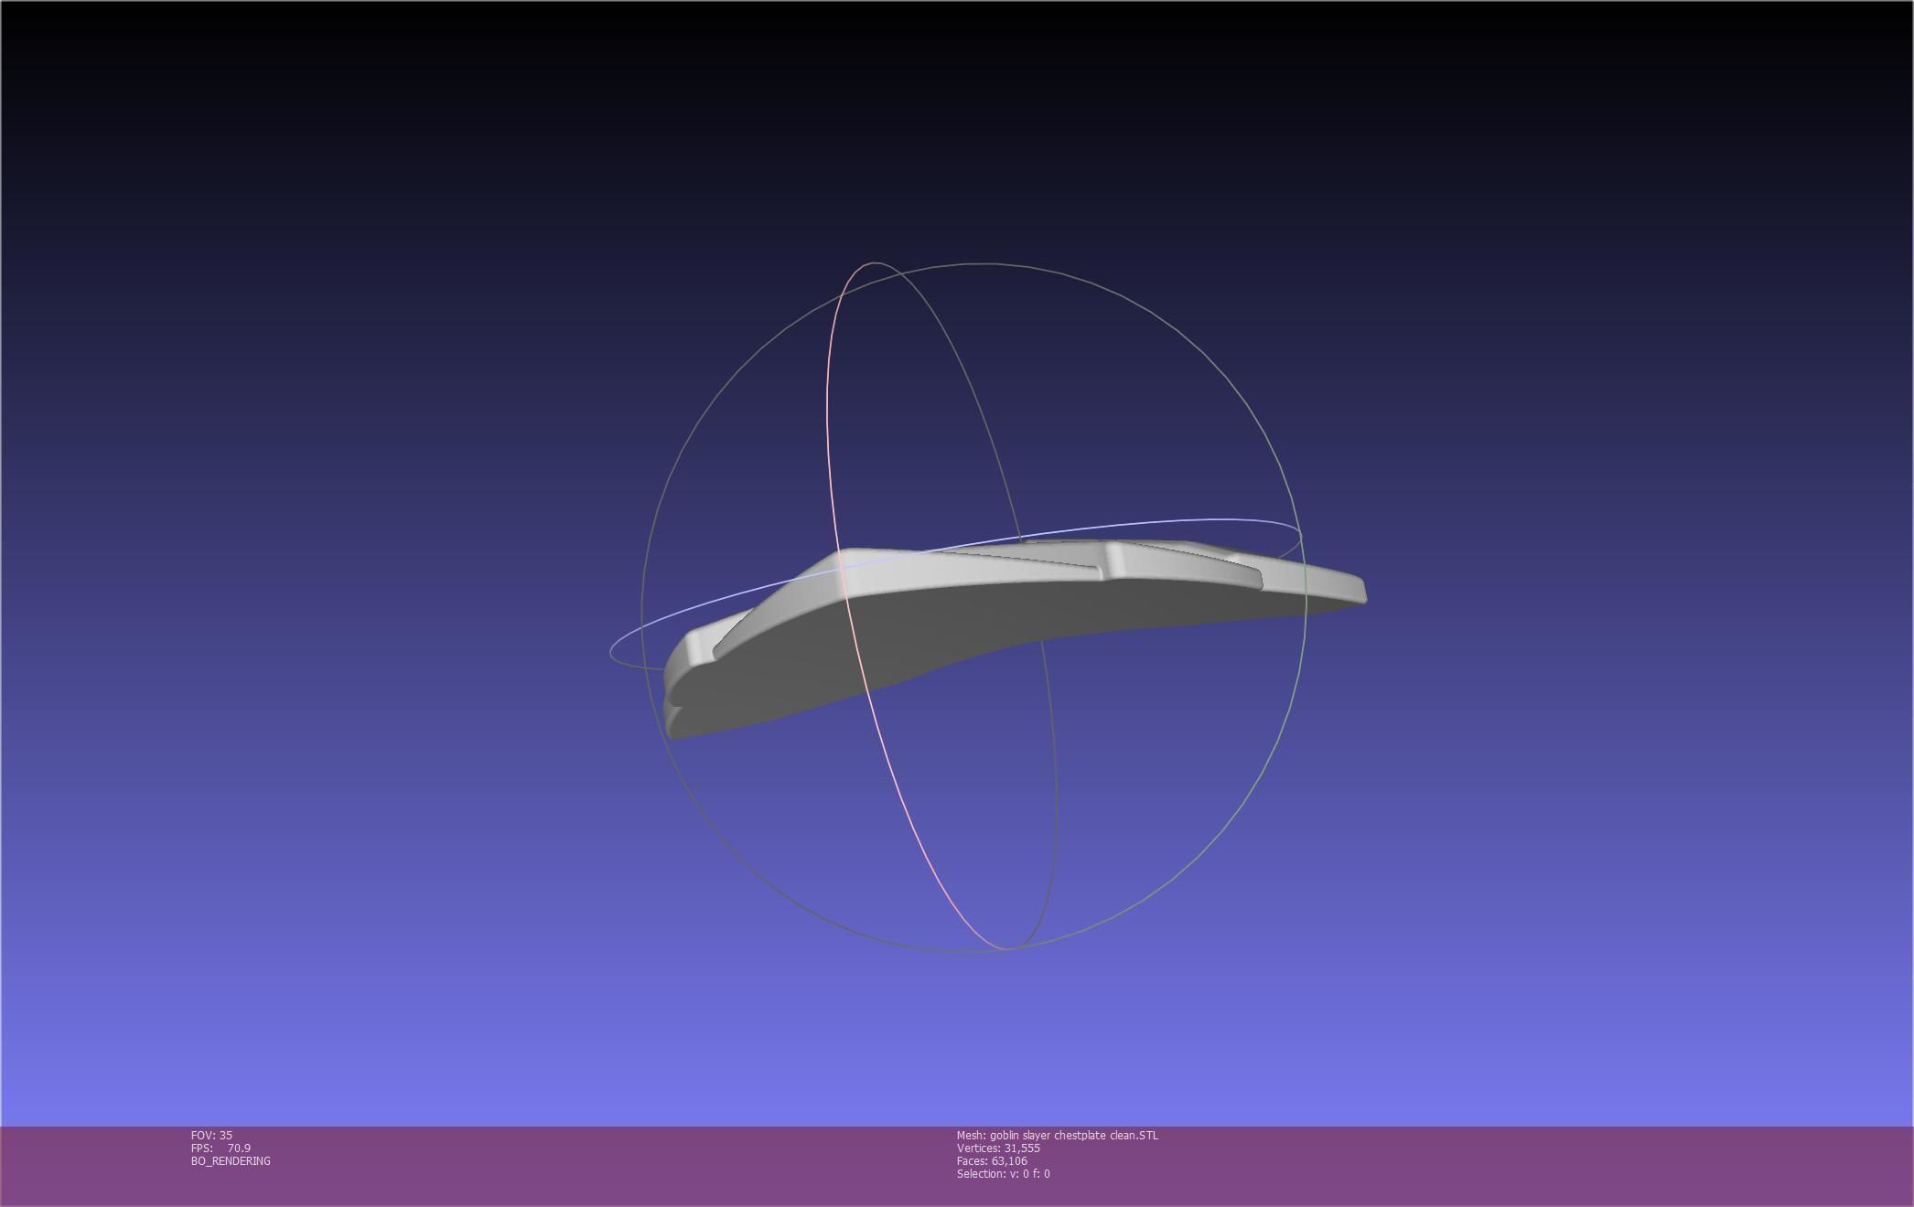Click the Faces: 63,106 count text
The image size is (1914, 1207).
992,1160
